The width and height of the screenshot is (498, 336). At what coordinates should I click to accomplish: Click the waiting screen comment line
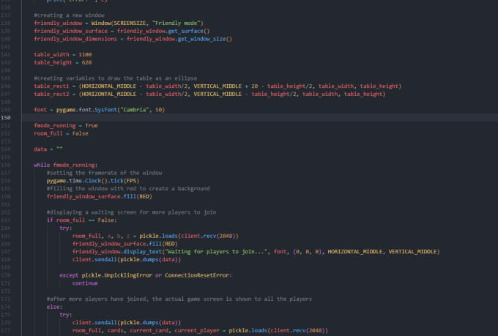pos(131,212)
